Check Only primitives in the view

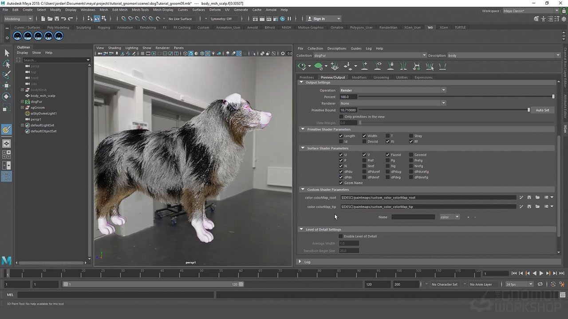[341, 117]
